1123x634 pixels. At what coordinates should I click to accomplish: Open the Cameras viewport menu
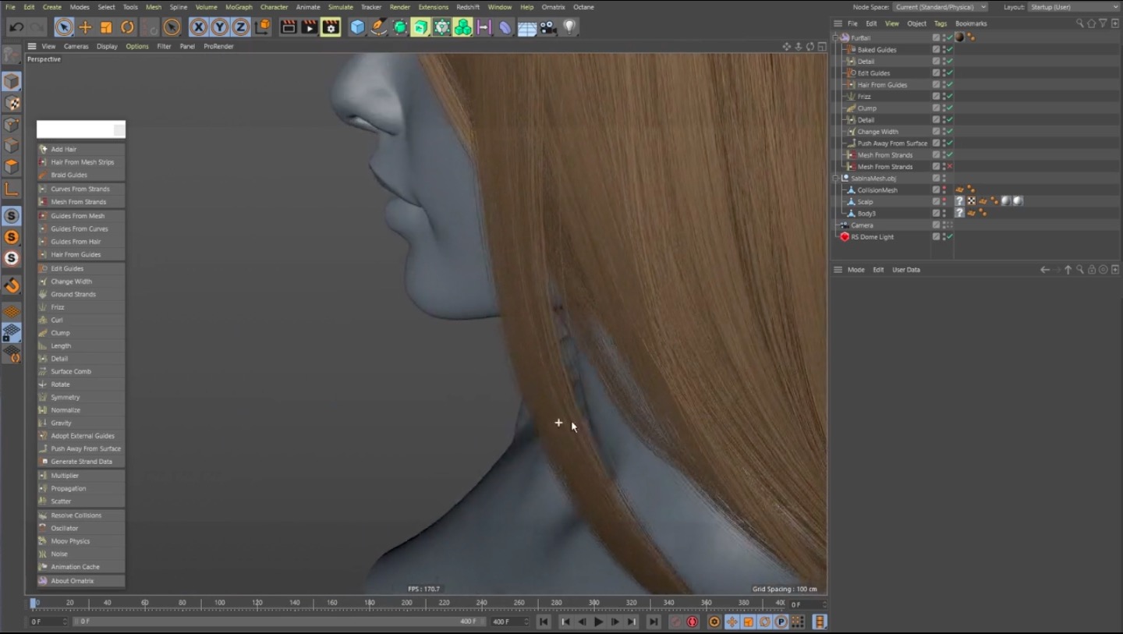tap(76, 46)
